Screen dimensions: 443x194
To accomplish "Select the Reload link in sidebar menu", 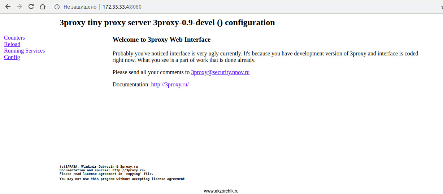I will tap(12, 44).
